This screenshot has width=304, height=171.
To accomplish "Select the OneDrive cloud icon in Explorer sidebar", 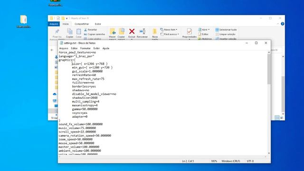I will pyautogui.click(x=55, y=94).
